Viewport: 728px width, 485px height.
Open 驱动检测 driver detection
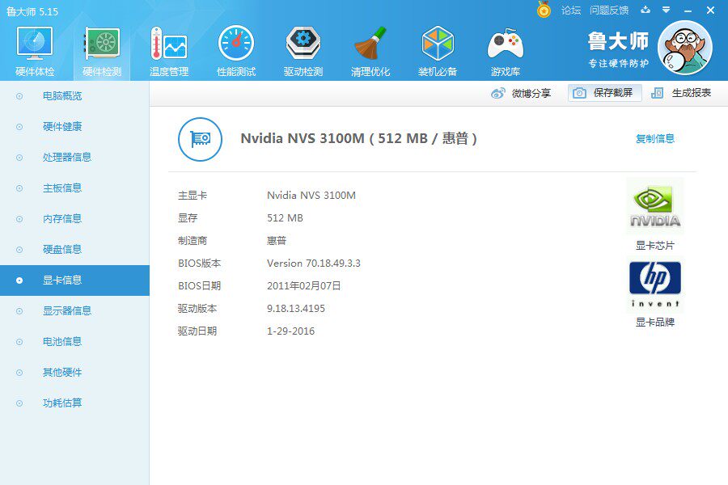(x=303, y=43)
